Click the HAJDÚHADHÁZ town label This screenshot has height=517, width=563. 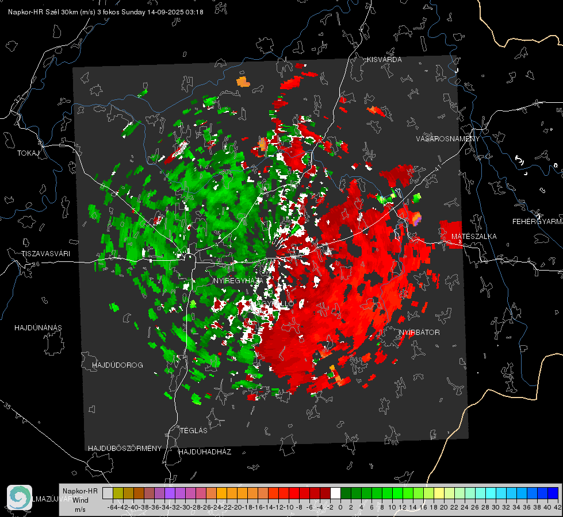pyautogui.click(x=205, y=452)
